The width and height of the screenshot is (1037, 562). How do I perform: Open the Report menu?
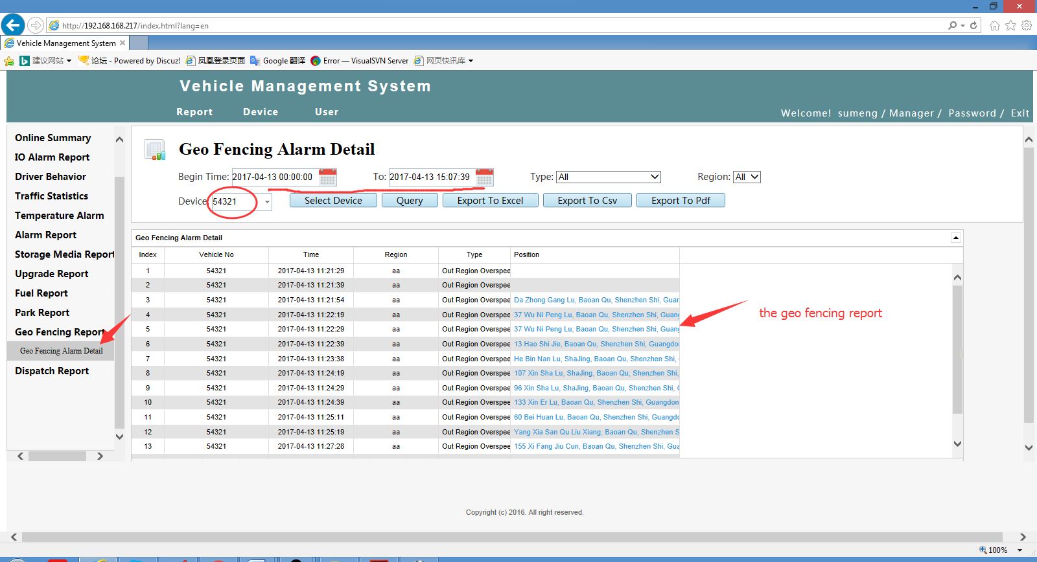click(x=194, y=112)
